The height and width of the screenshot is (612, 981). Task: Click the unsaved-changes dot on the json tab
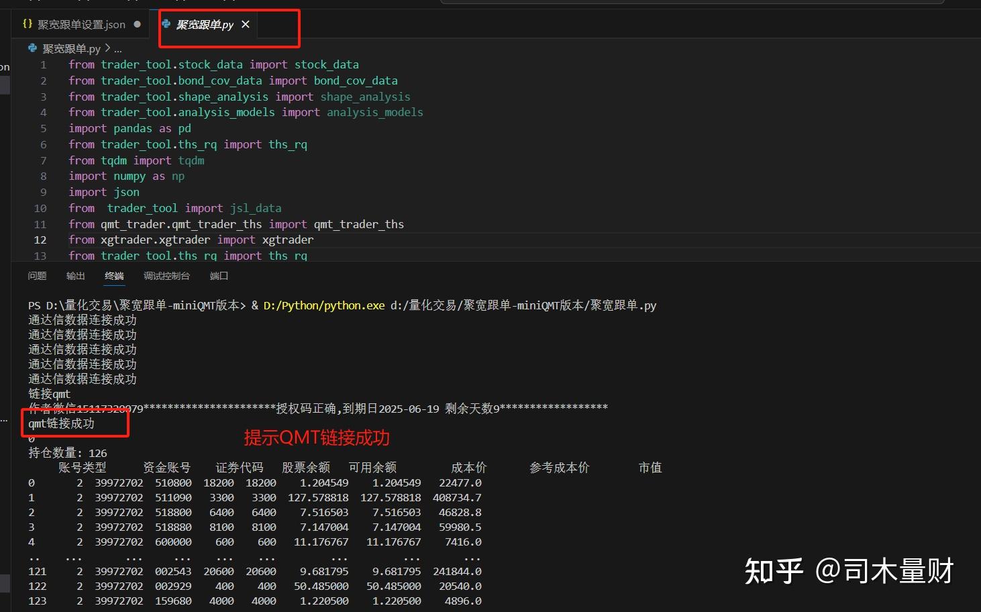click(x=138, y=23)
